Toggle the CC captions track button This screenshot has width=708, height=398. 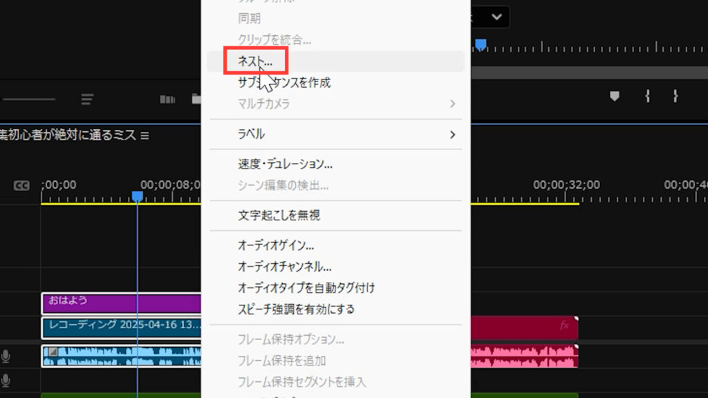(x=21, y=185)
